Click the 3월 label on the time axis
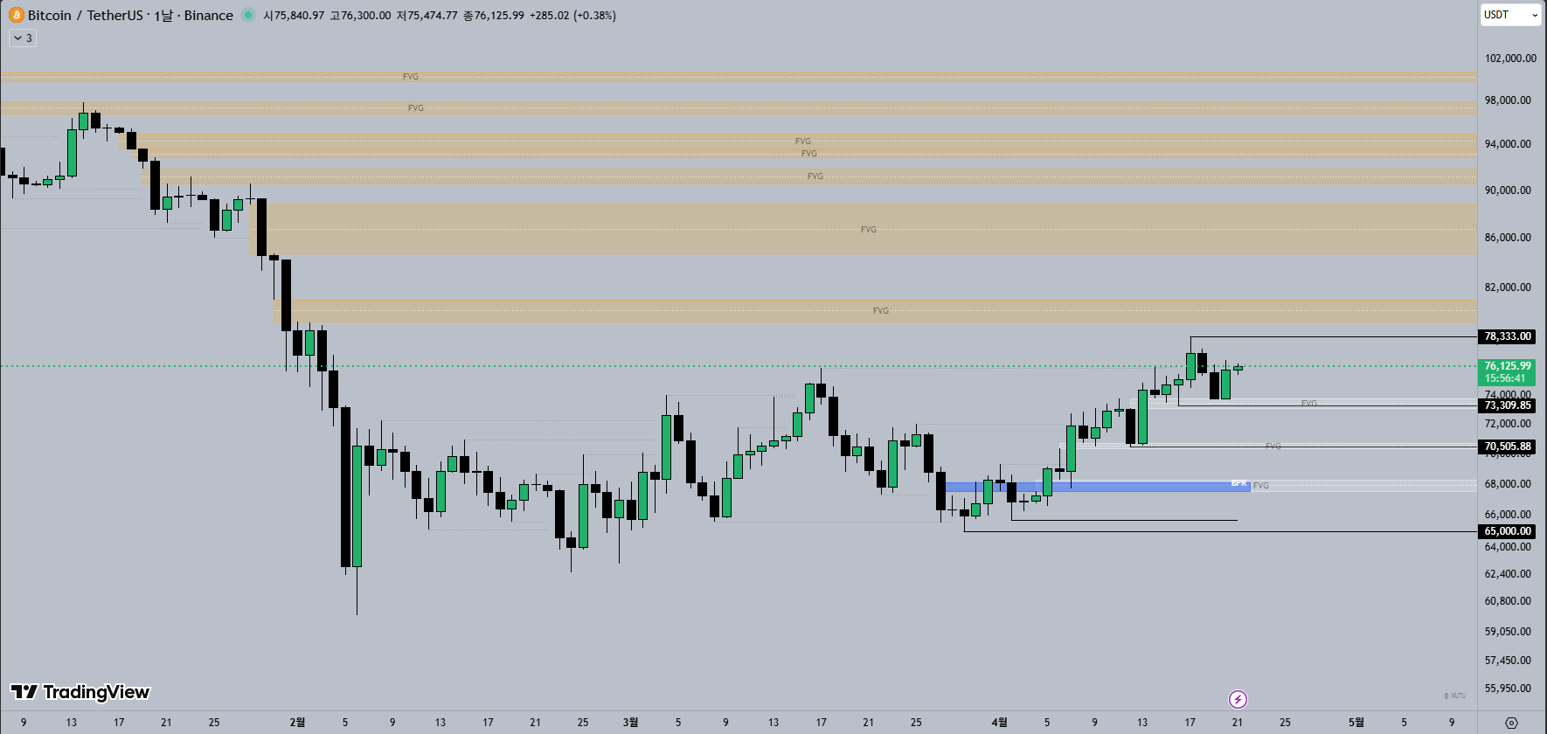Viewport: 1547px width, 734px height. [630, 723]
